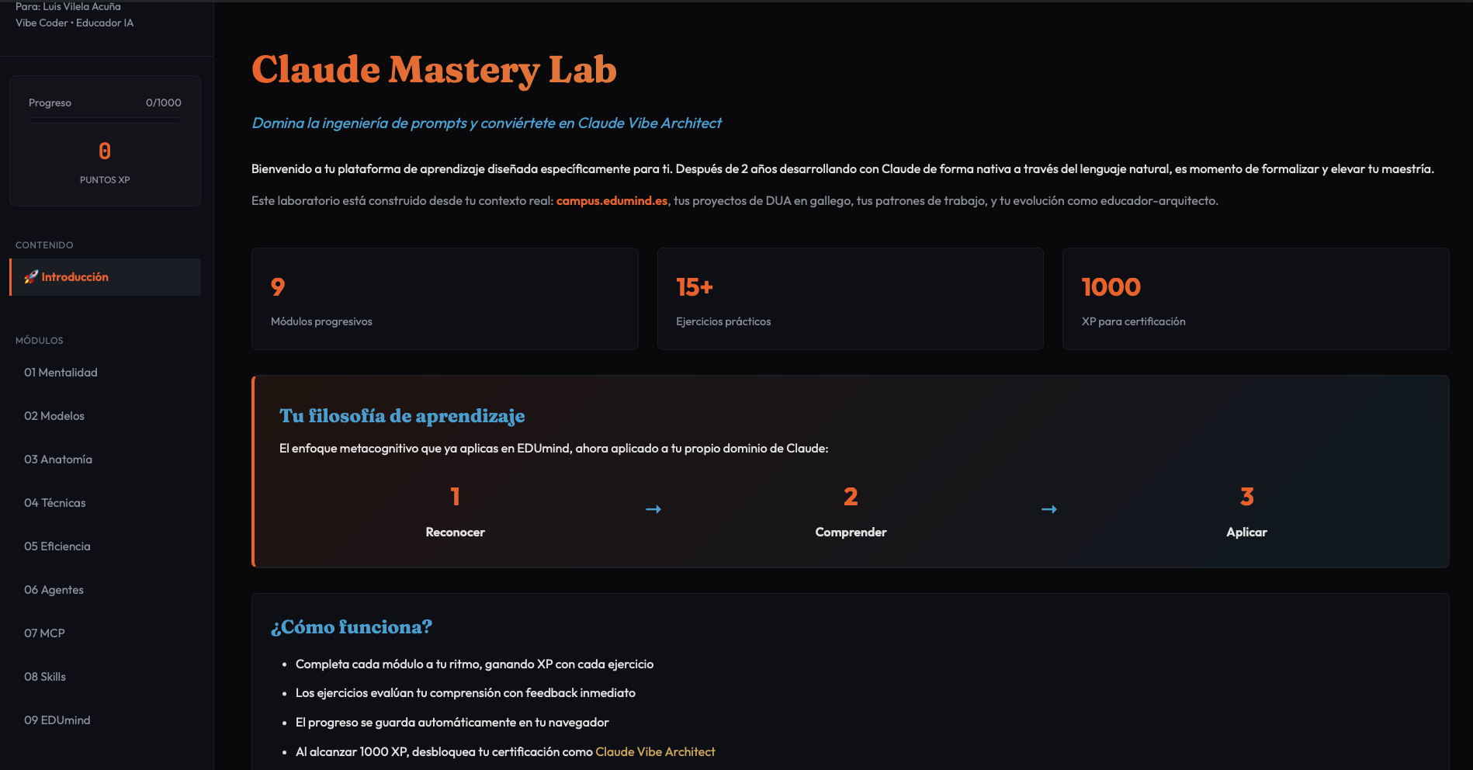The height and width of the screenshot is (770, 1473).
Task: Open module 02 Modelos
Action: pyautogui.click(x=54, y=416)
